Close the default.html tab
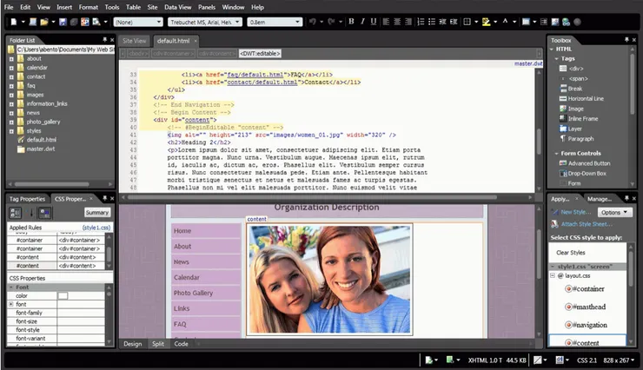 point(196,41)
